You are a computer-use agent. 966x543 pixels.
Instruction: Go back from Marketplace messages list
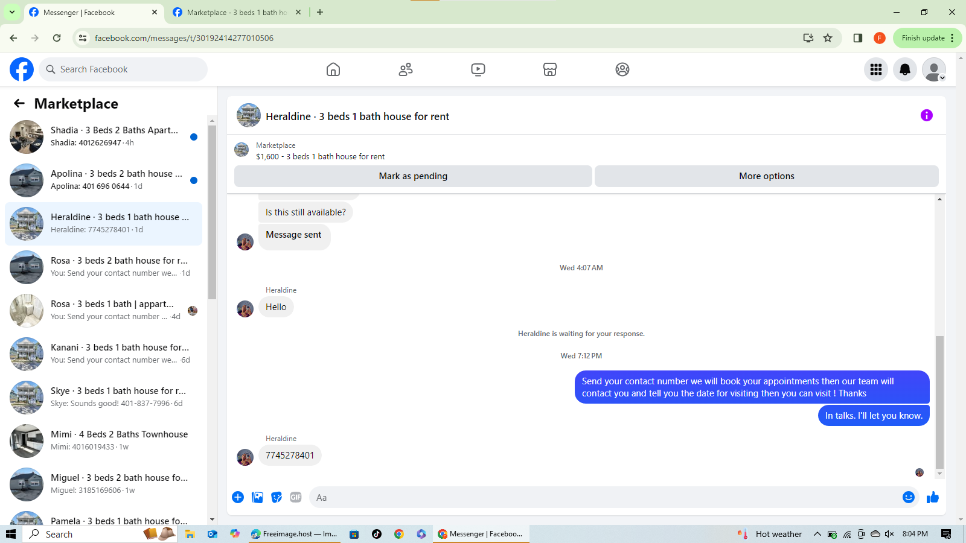pos(19,103)
